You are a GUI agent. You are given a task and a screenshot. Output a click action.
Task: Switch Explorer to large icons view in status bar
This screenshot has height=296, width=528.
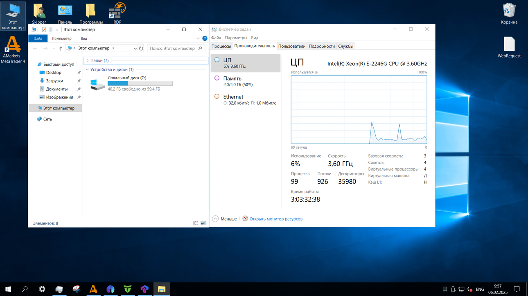pos(203,223)
